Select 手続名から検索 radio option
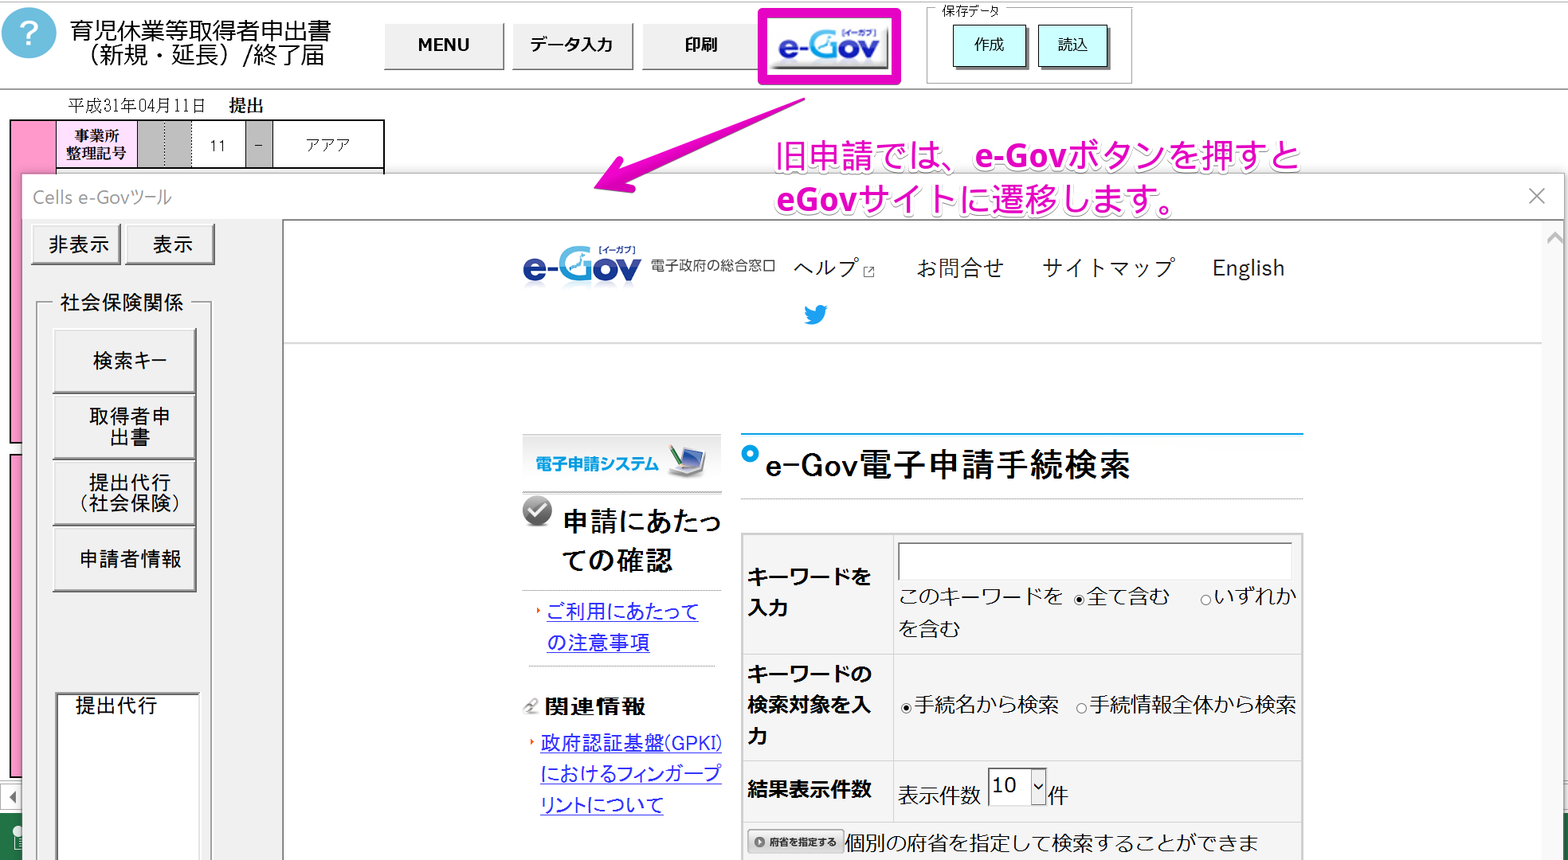Image resolution: width=1568 pixels, height=860 pixels. click(x=906, y=708)
